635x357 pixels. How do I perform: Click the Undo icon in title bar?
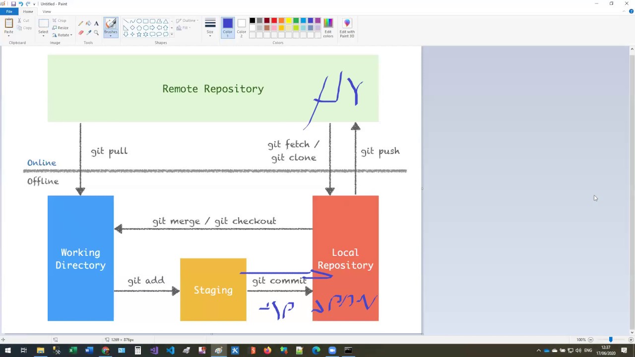point(20,4)
